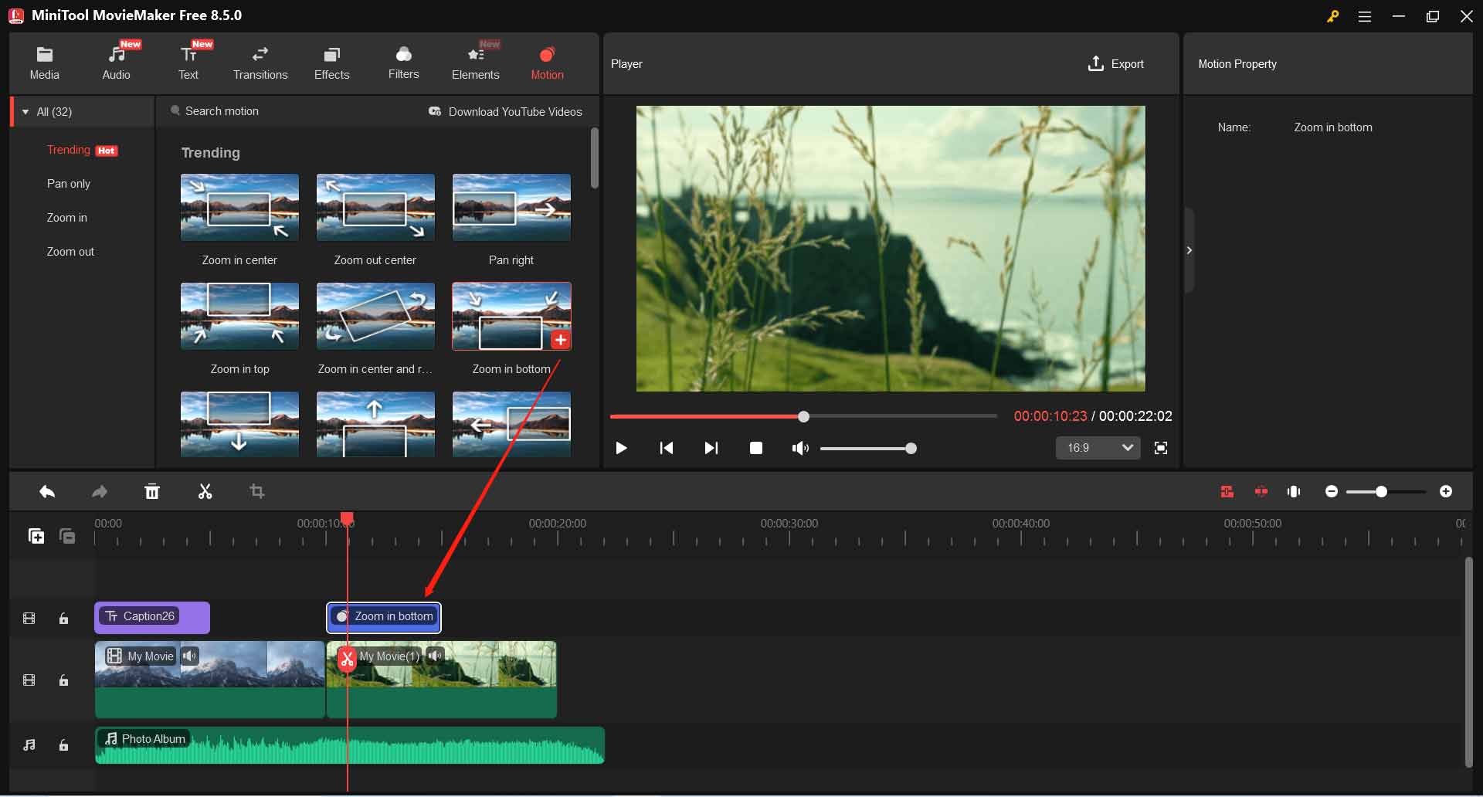Open the Media panel

44,62
